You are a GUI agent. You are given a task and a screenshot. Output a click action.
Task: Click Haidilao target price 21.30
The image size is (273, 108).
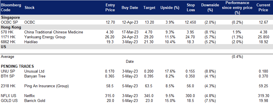[x=149, y=42]
